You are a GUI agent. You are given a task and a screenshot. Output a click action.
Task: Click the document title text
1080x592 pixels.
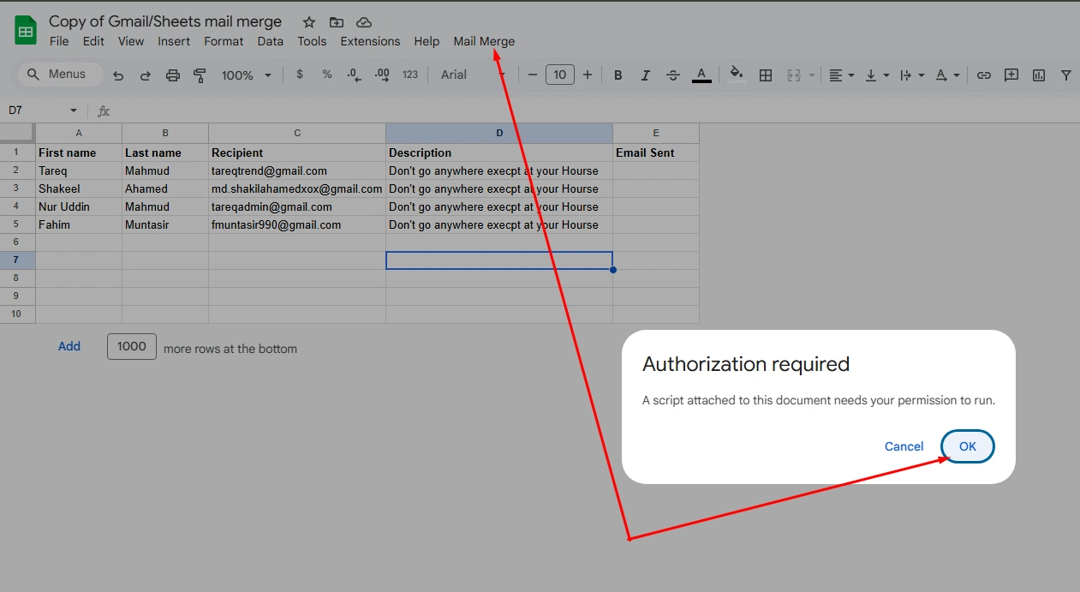point(165,21)
